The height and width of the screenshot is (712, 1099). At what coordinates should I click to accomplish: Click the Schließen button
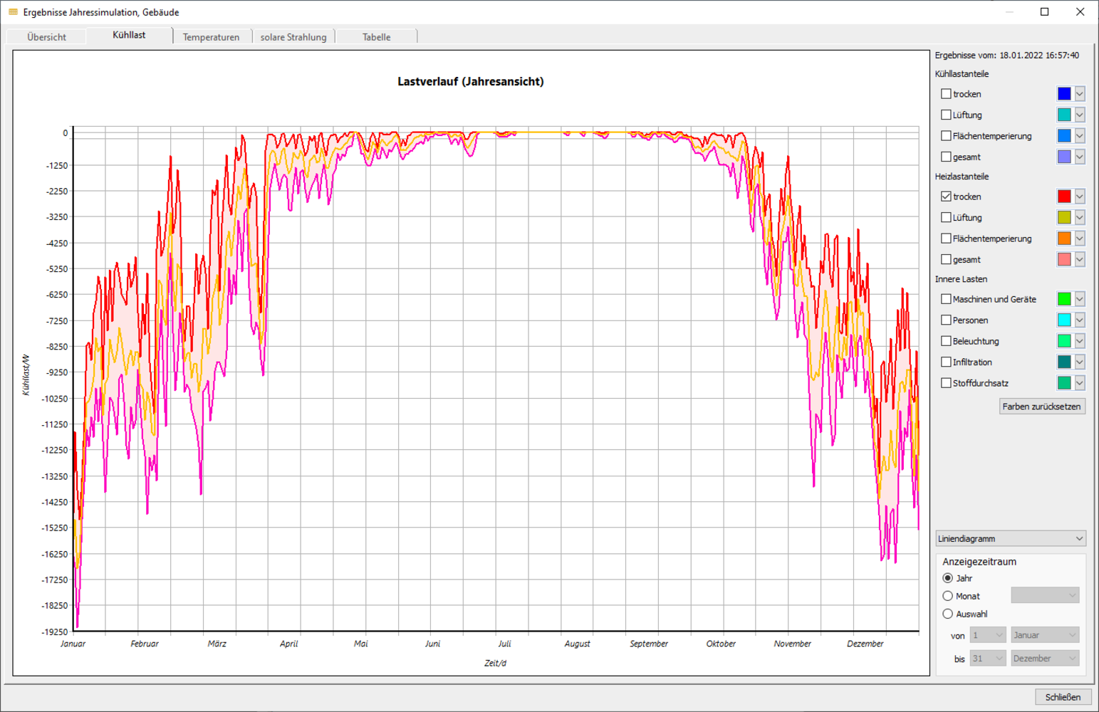1063,697
